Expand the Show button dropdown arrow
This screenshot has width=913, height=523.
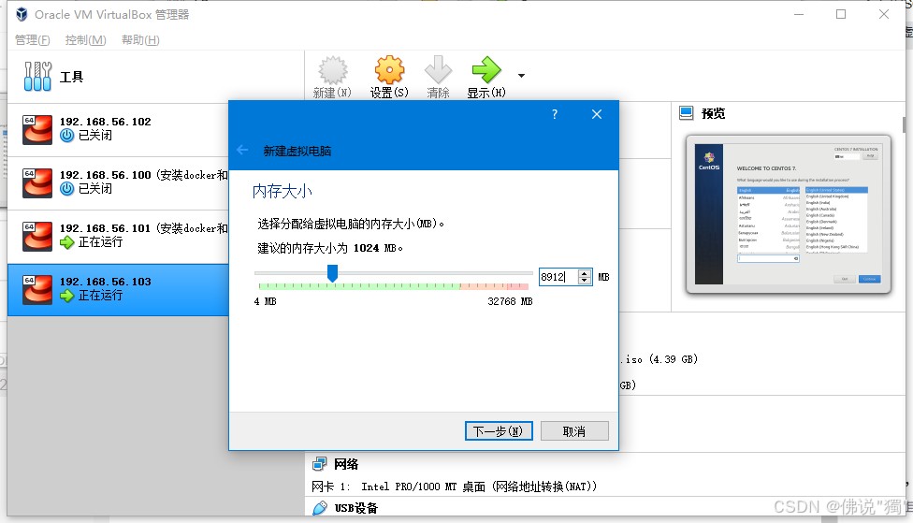(521, 76)
